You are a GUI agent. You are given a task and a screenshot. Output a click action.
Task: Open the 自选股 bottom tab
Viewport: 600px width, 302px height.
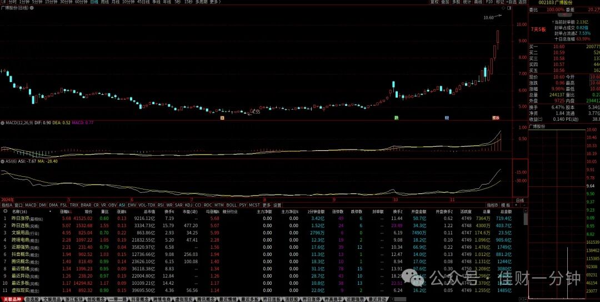click(x=32, y=299)
